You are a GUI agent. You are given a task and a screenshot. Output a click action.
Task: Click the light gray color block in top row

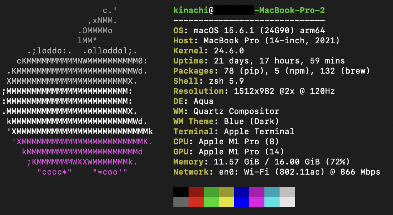point(287,192)
